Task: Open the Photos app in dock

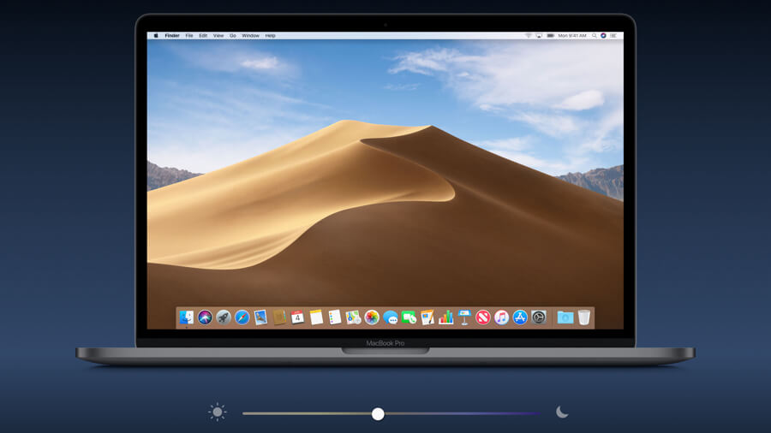Action: (372, 317)
